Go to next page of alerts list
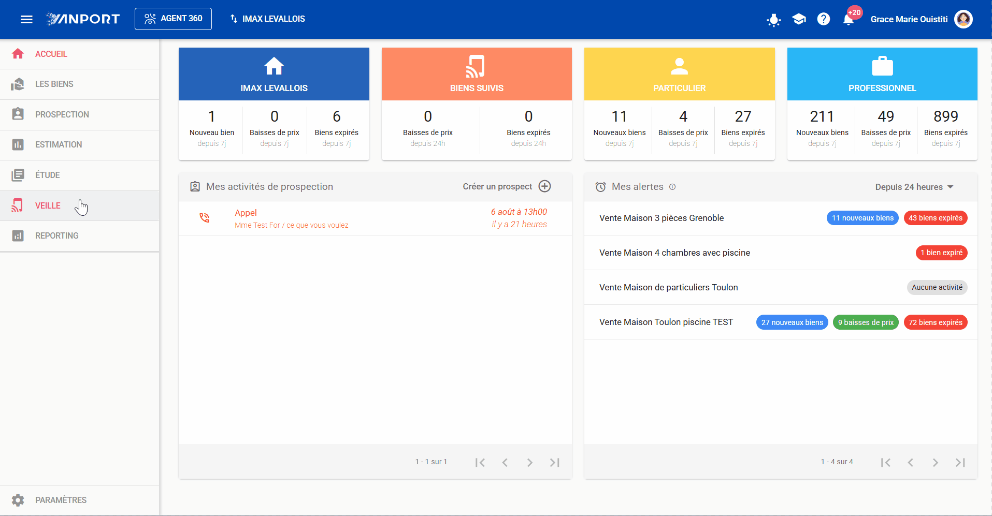 pos(935,462)
